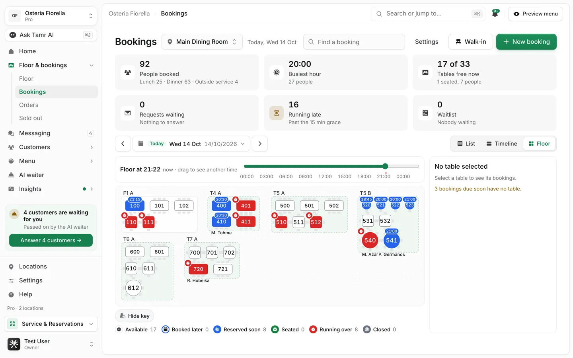The image size is (573, 358).
Task: Open Orders in sidebar
Action: tap(29, 105)
